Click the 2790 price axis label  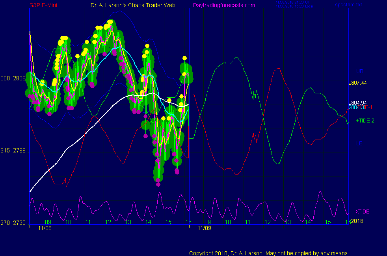[19, 223]
